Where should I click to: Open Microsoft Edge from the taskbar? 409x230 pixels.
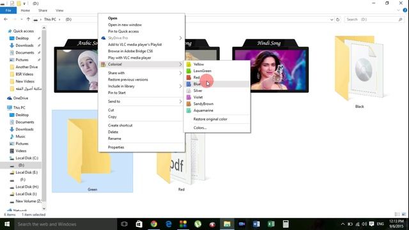click(169, 224)
